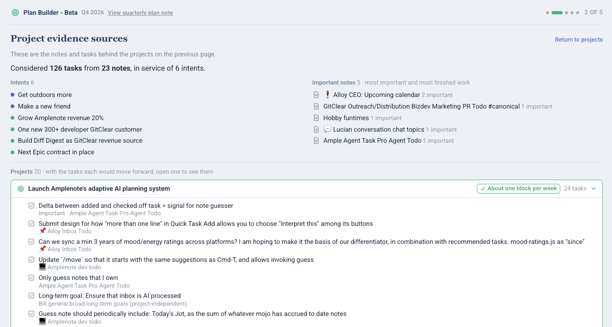Click note icon beside Hobby funtimes
Viewport: 612px width, 327px height.
316,118
